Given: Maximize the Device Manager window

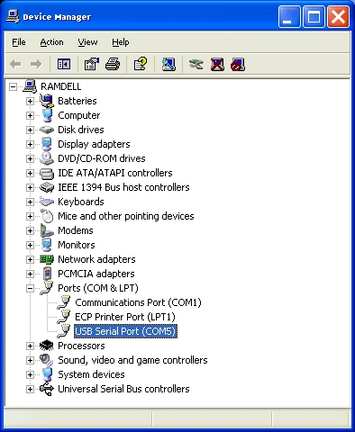Looking at the screenshot, I should click(314, 17).
